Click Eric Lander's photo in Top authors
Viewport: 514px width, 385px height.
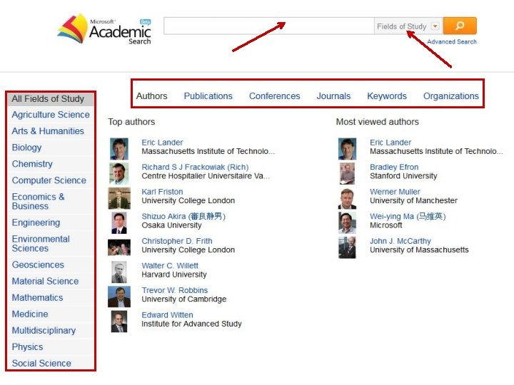pos(119,148)
